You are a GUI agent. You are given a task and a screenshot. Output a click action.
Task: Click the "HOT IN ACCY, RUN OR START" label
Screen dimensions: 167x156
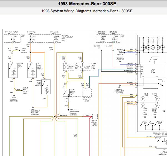coord(12,33)
